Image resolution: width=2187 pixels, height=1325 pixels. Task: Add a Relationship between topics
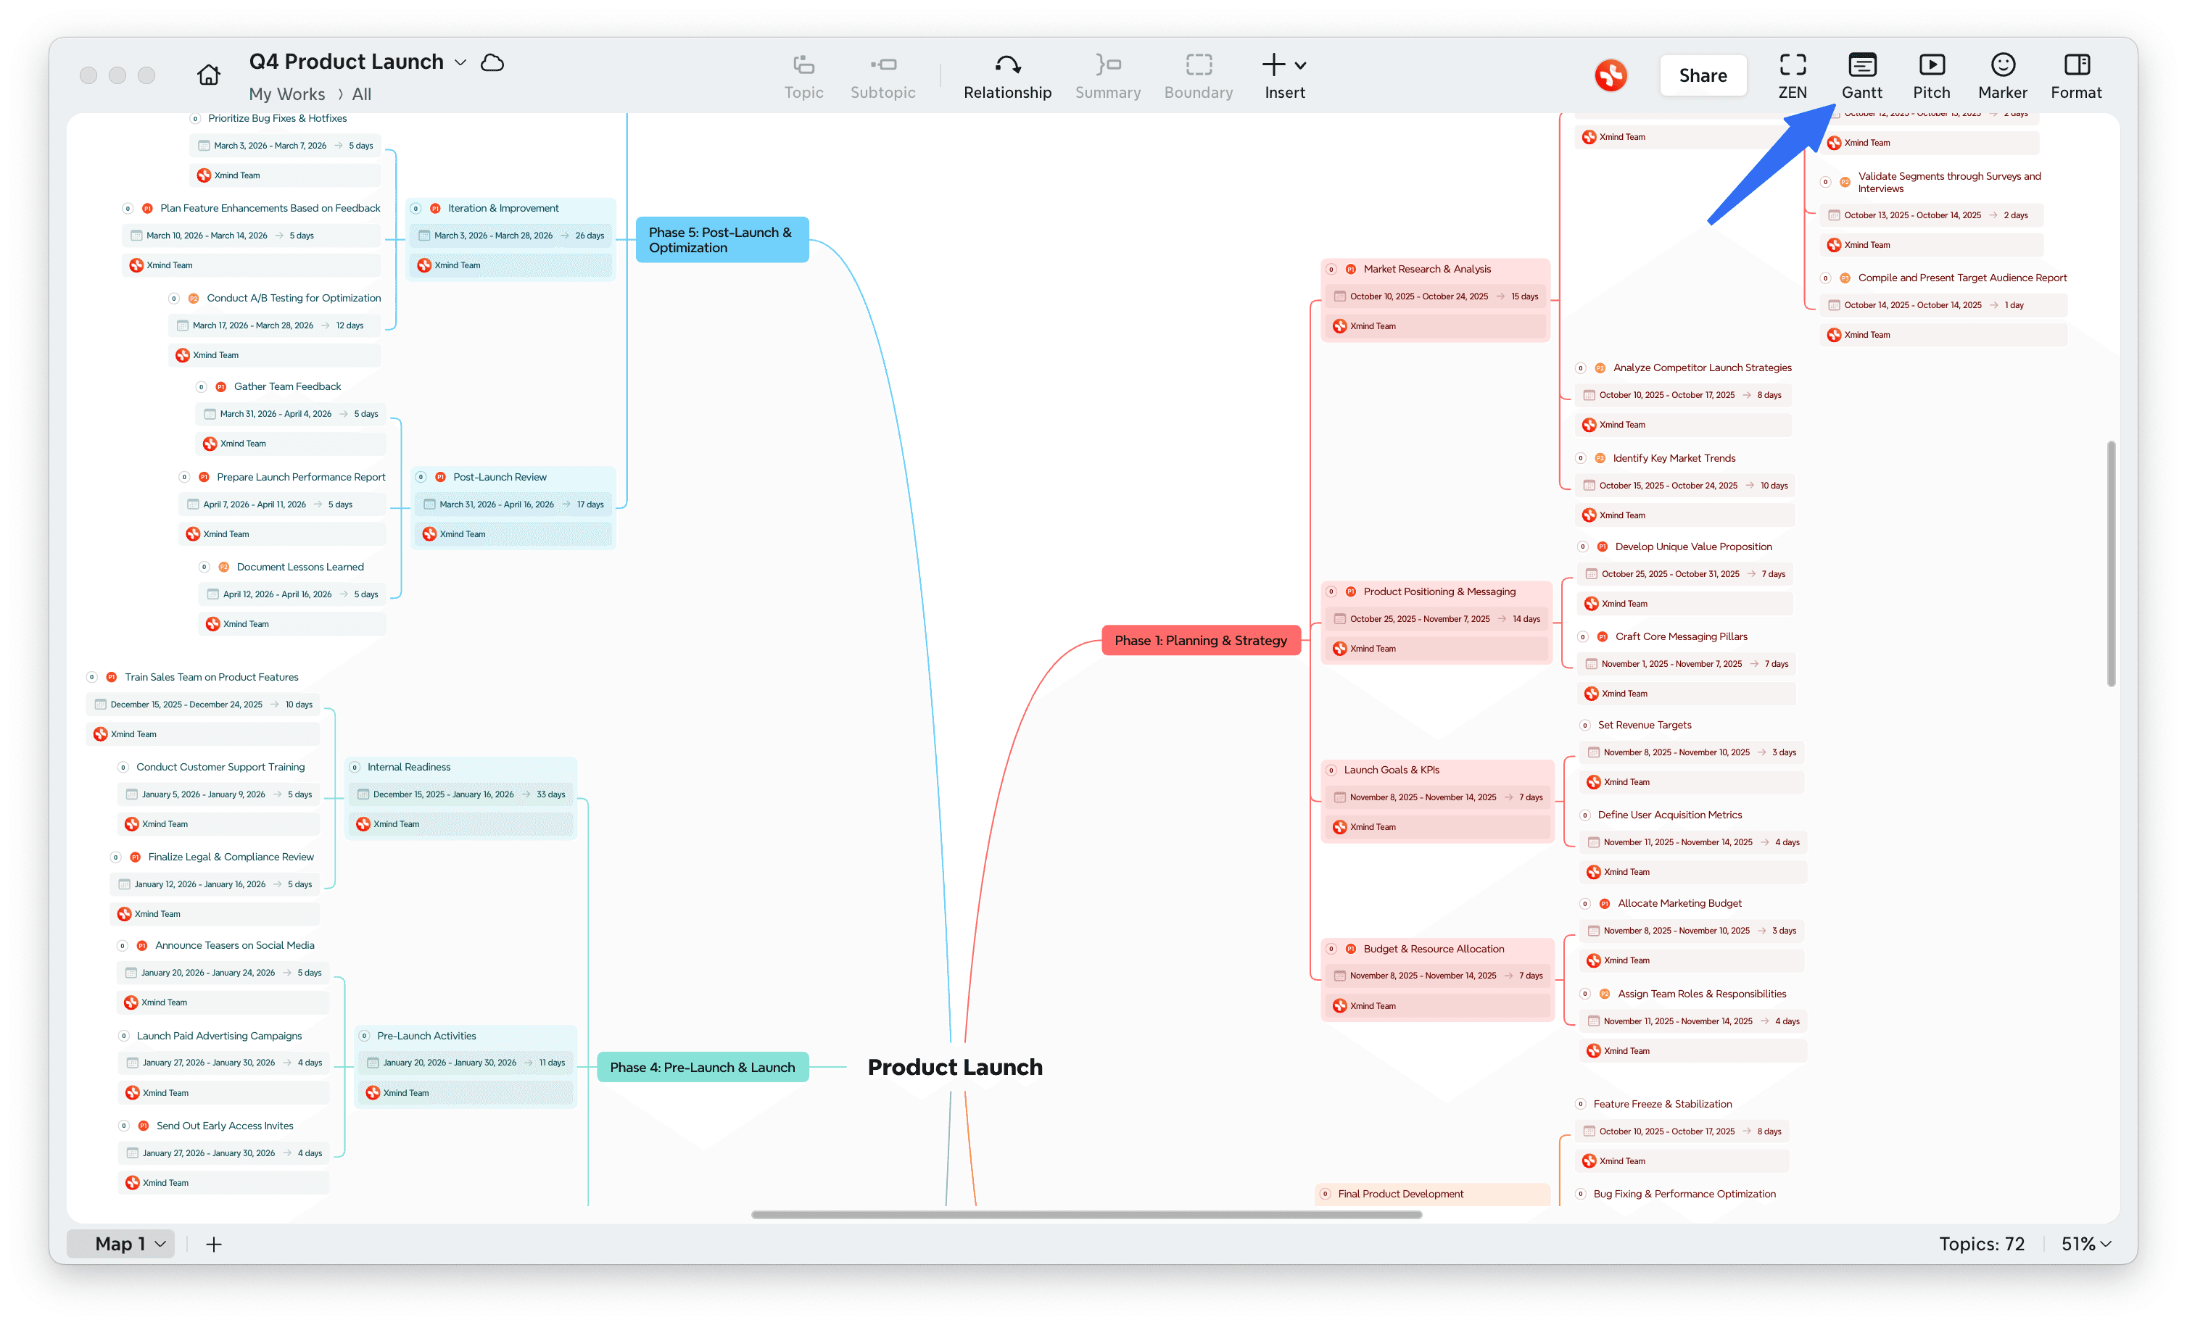(x=1007, y=75)
